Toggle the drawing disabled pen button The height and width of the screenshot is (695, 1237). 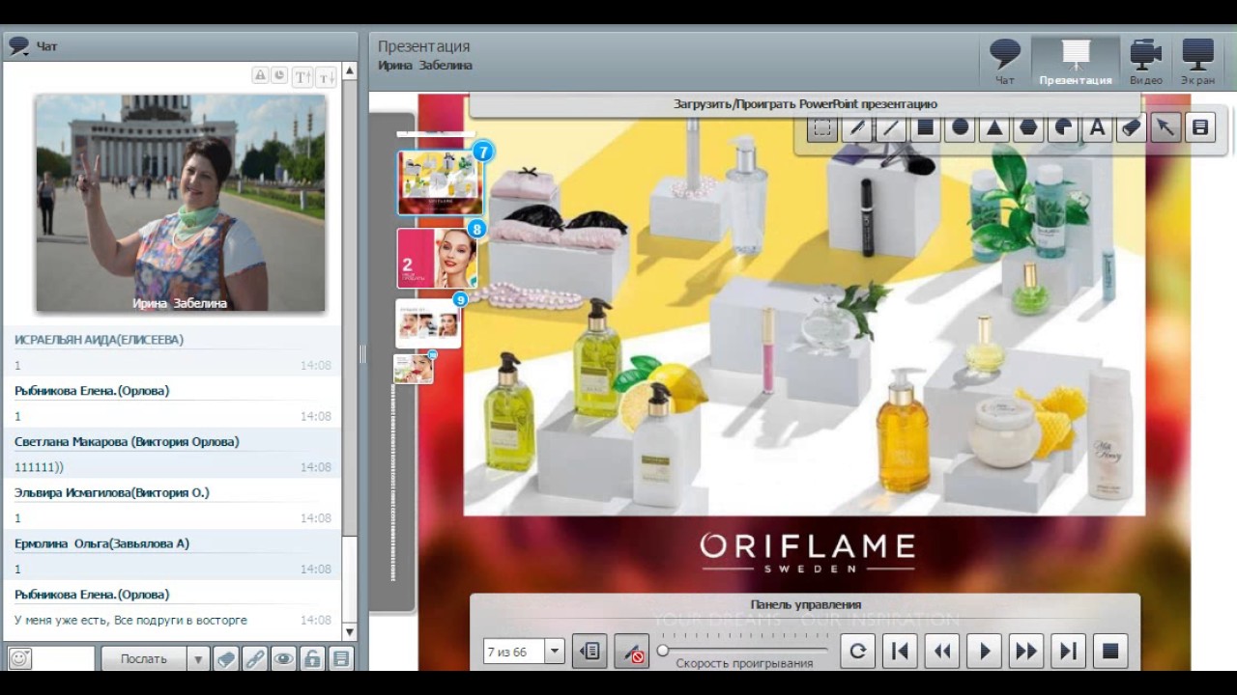(x=632, y=652)
